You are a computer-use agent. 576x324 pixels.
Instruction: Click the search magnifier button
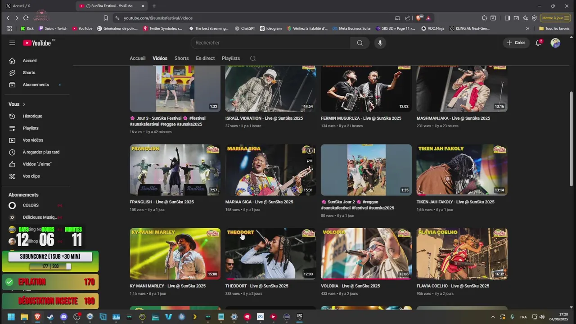[x=360, y=43]
